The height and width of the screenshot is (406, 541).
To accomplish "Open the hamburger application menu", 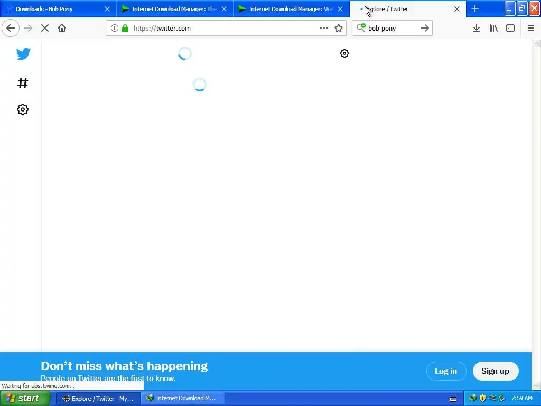I will point(531,29).
